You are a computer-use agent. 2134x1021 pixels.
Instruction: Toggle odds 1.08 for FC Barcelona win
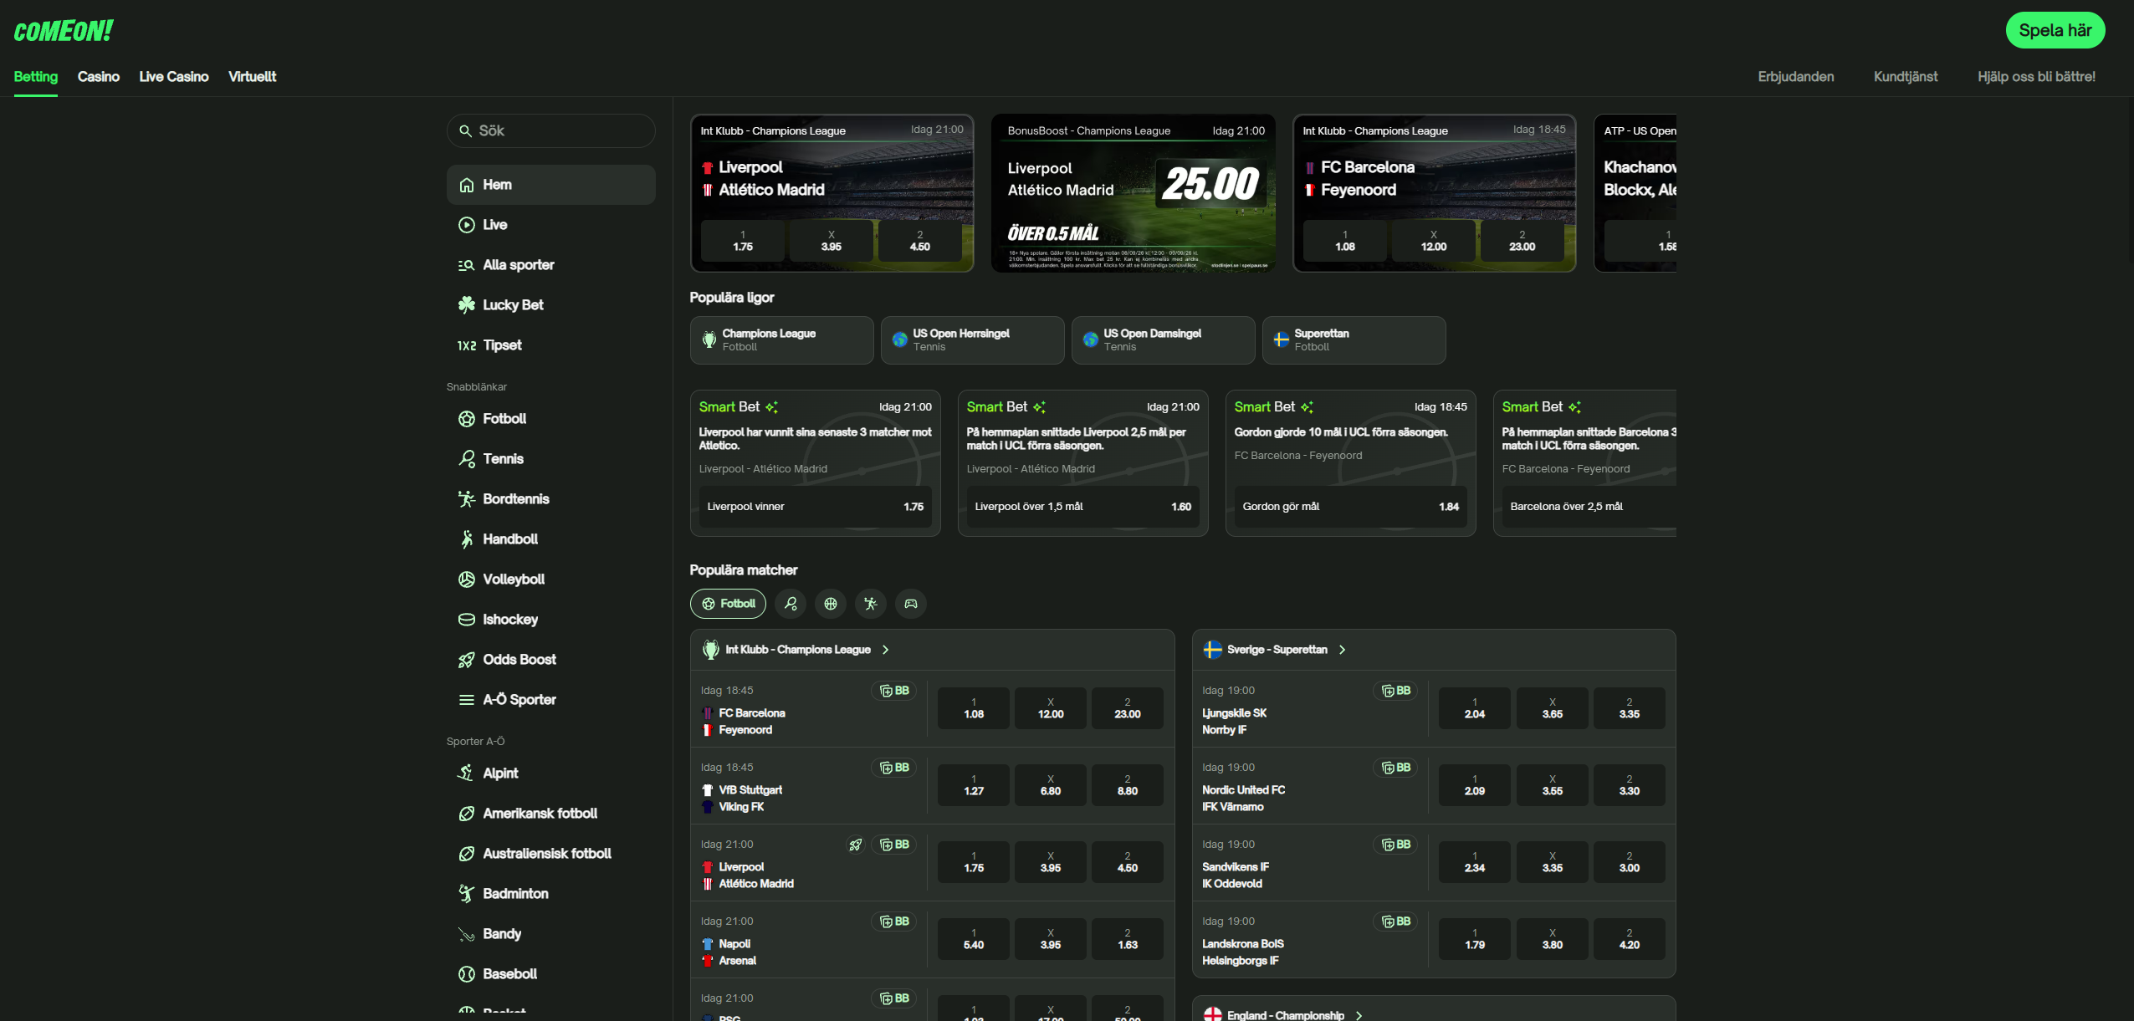(x=974, y=708)
